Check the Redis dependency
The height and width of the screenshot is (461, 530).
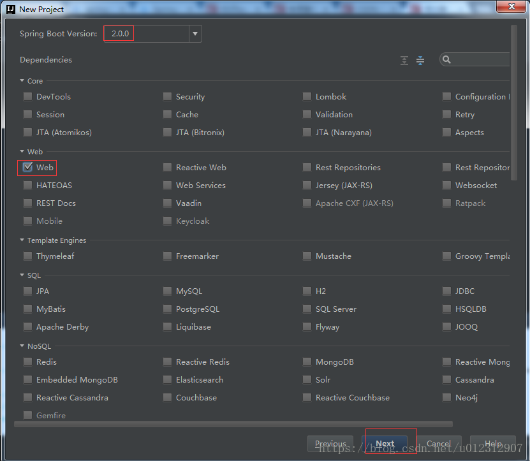click(x=27, y=362)
